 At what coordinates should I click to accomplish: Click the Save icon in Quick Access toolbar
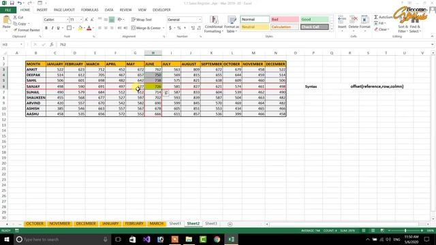coord(12,3)
